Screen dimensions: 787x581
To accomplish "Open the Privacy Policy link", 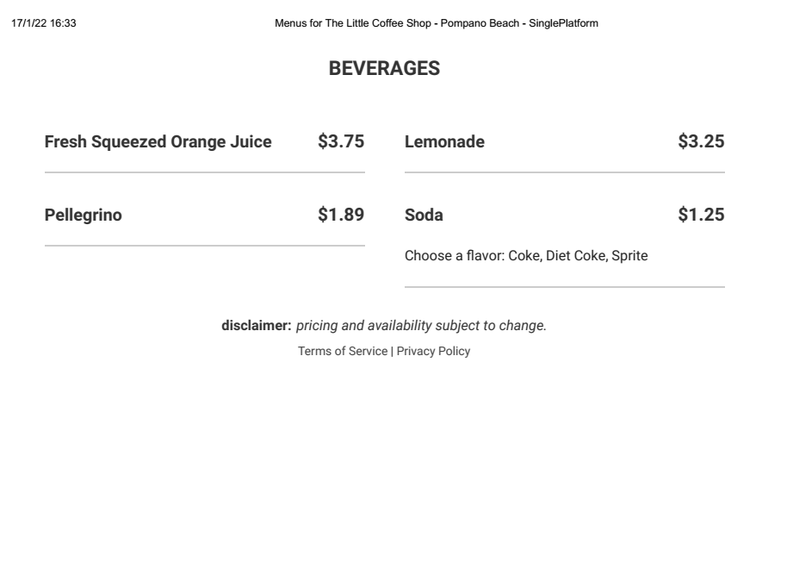I will click(x=433, y=352).
